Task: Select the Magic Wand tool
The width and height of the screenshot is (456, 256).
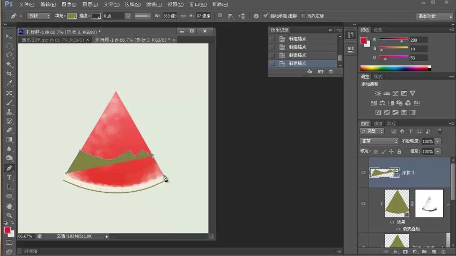Action: [9, 64]
